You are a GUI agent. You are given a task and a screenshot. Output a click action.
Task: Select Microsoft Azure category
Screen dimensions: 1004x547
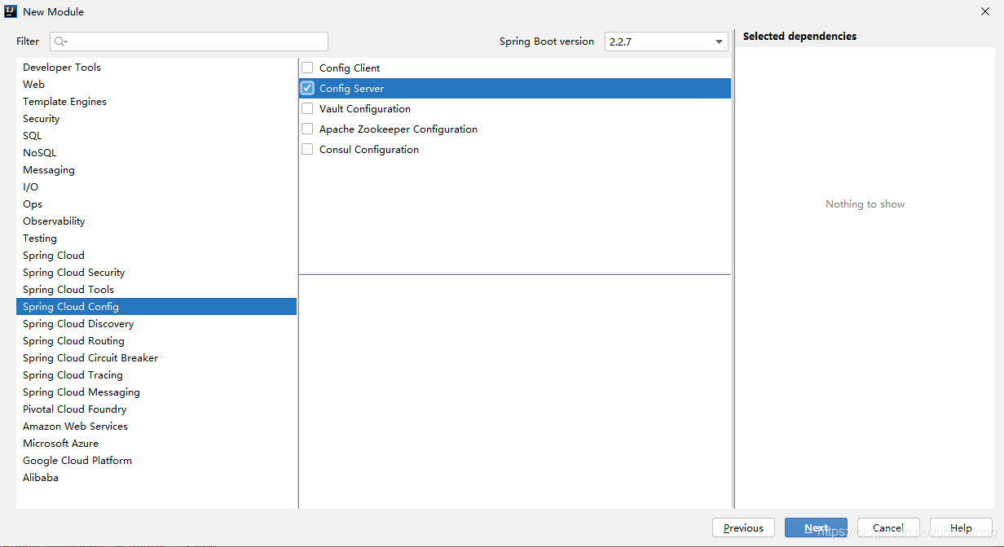click(156, 444)
